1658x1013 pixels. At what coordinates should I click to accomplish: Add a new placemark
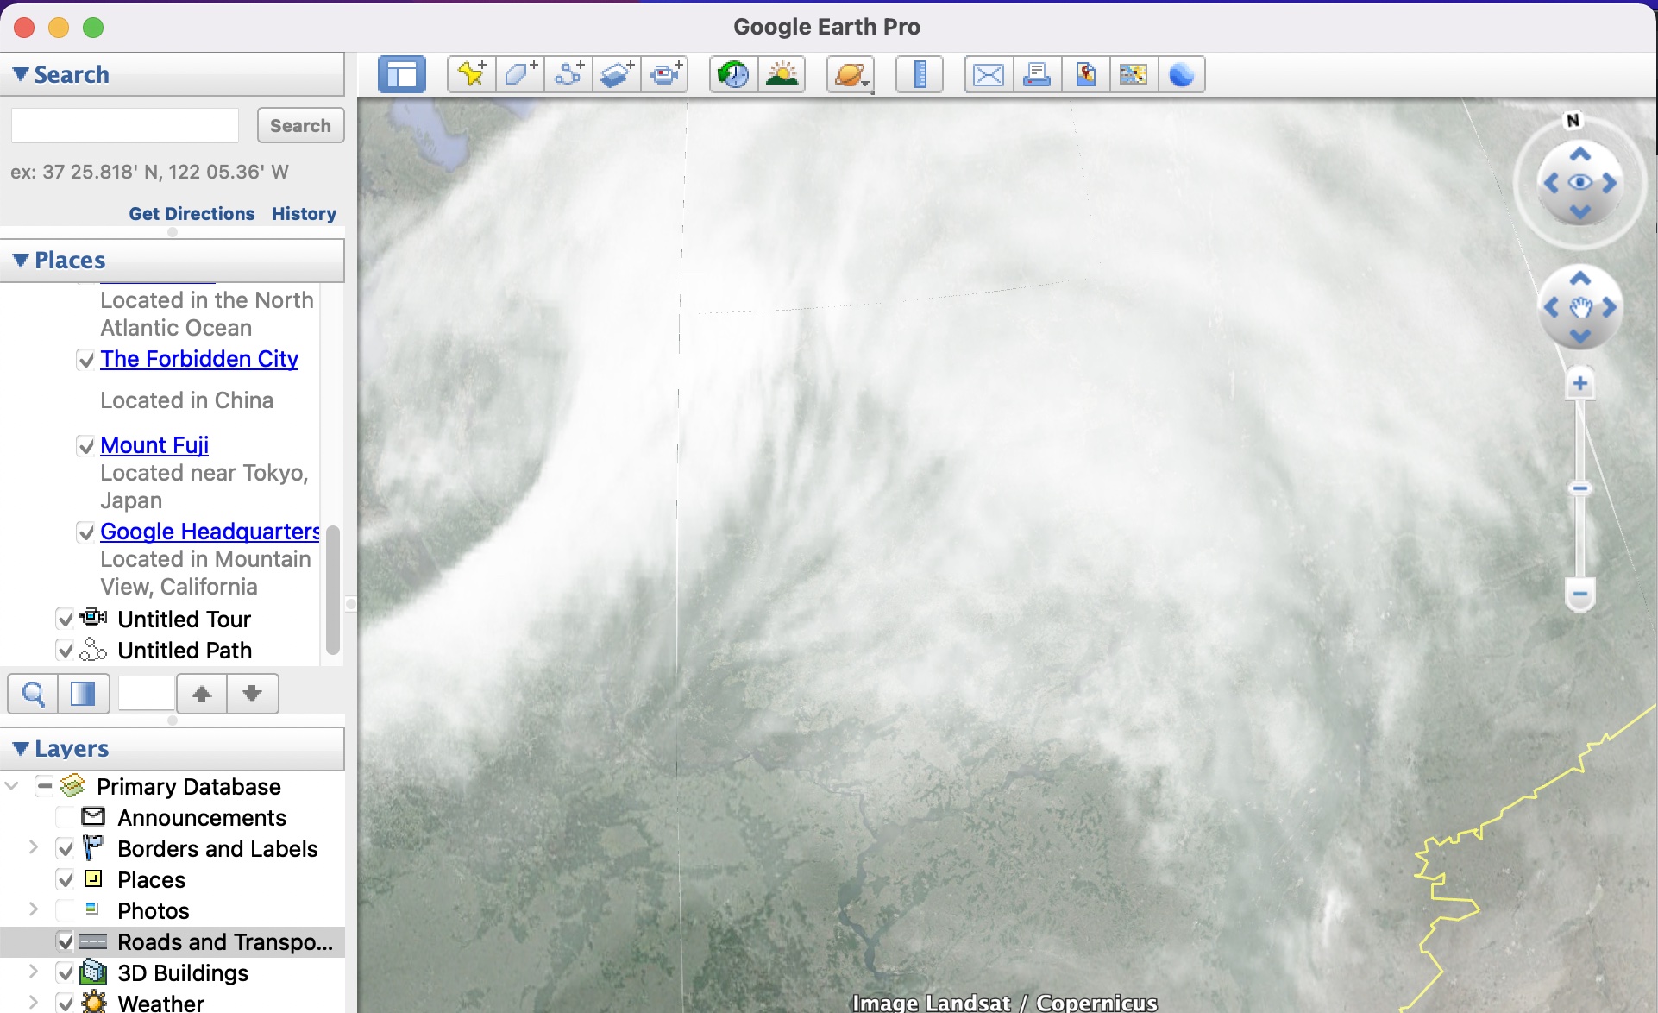(x=472, y=75)
